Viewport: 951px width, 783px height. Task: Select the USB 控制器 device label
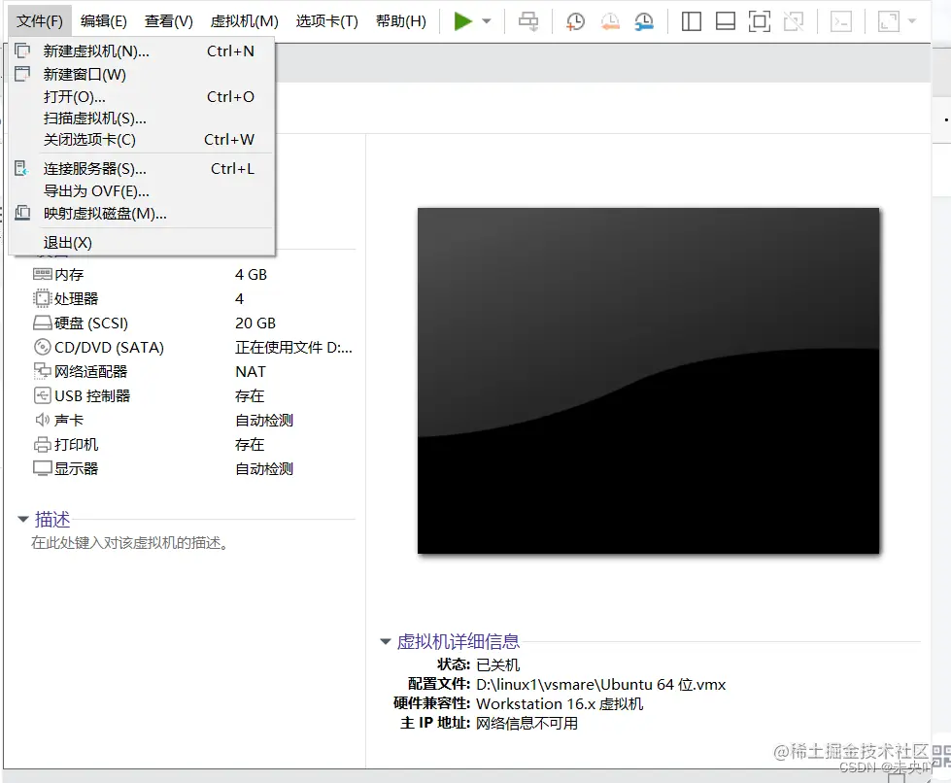[92, 396]
